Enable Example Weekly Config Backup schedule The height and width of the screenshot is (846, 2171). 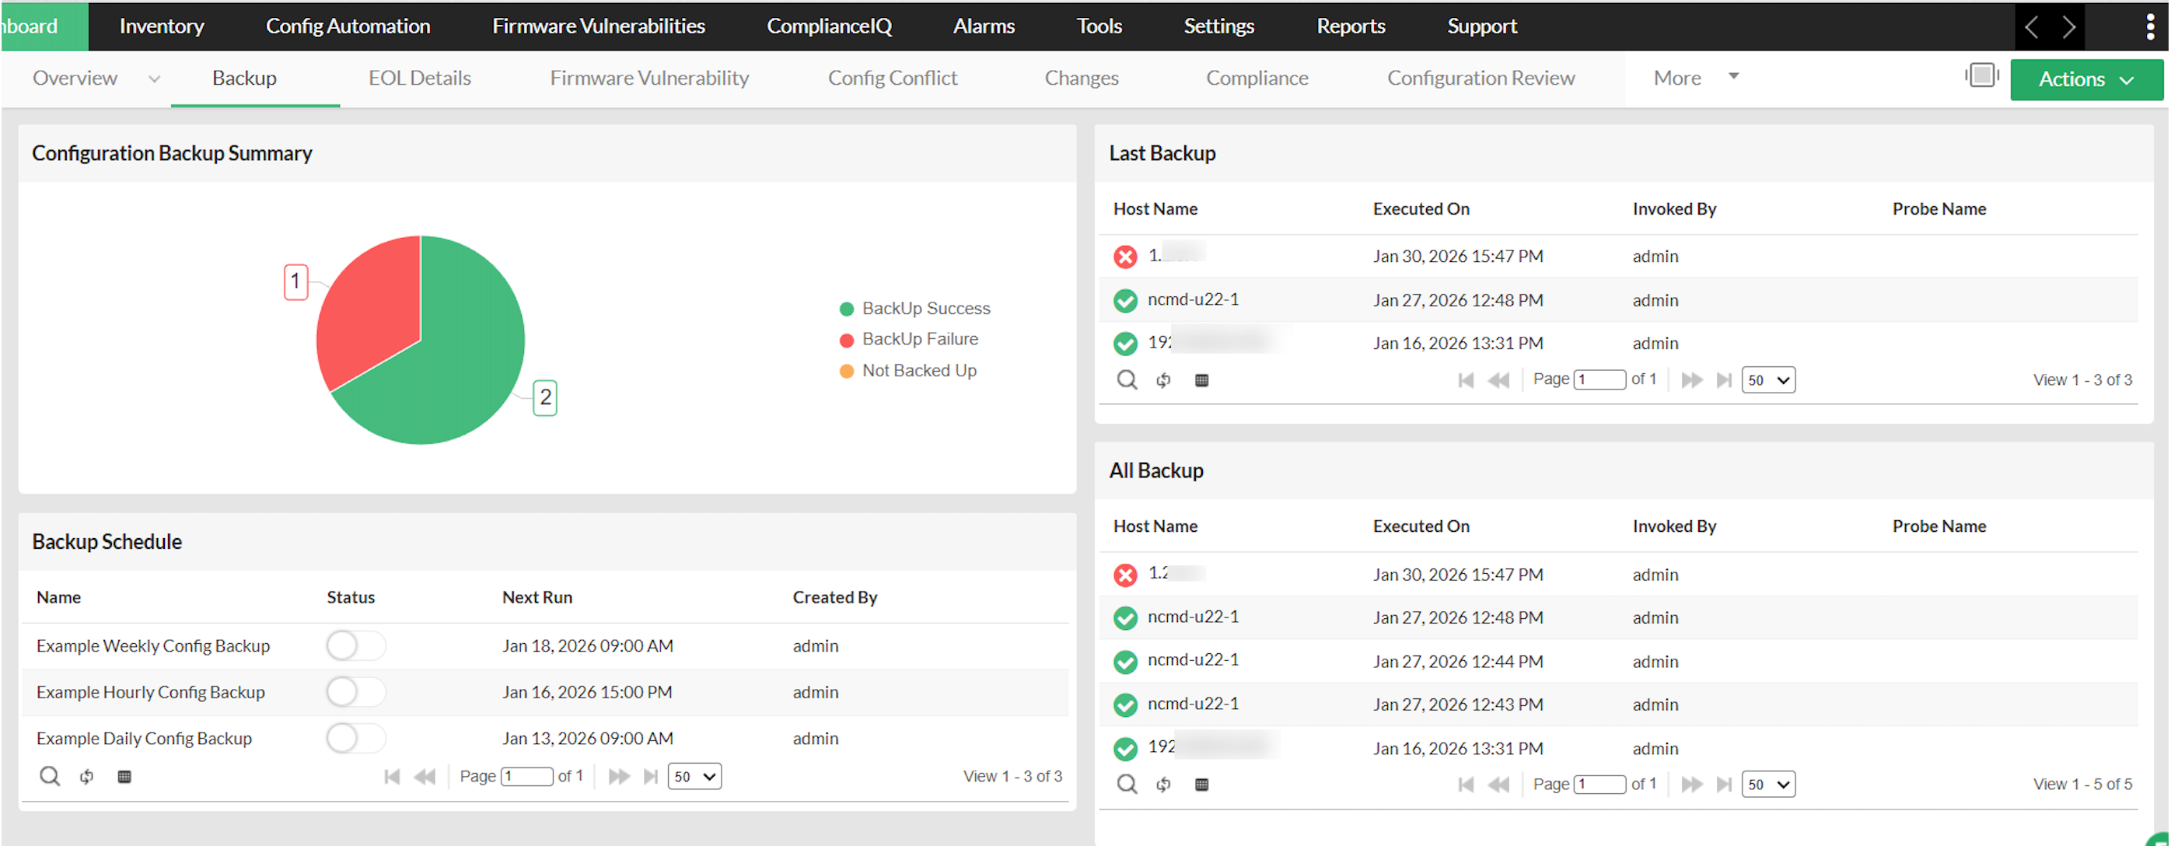pos(355,645)
